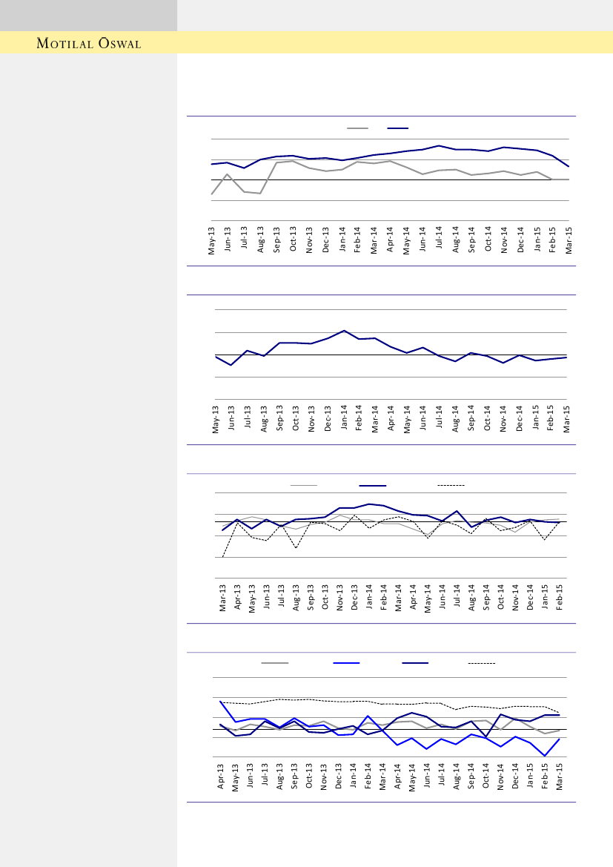Click dark blue legend marker in third chart
Image resolution: width=613 pixels, height=867 pixels.
pyautogui.click(x=372, y=485)
